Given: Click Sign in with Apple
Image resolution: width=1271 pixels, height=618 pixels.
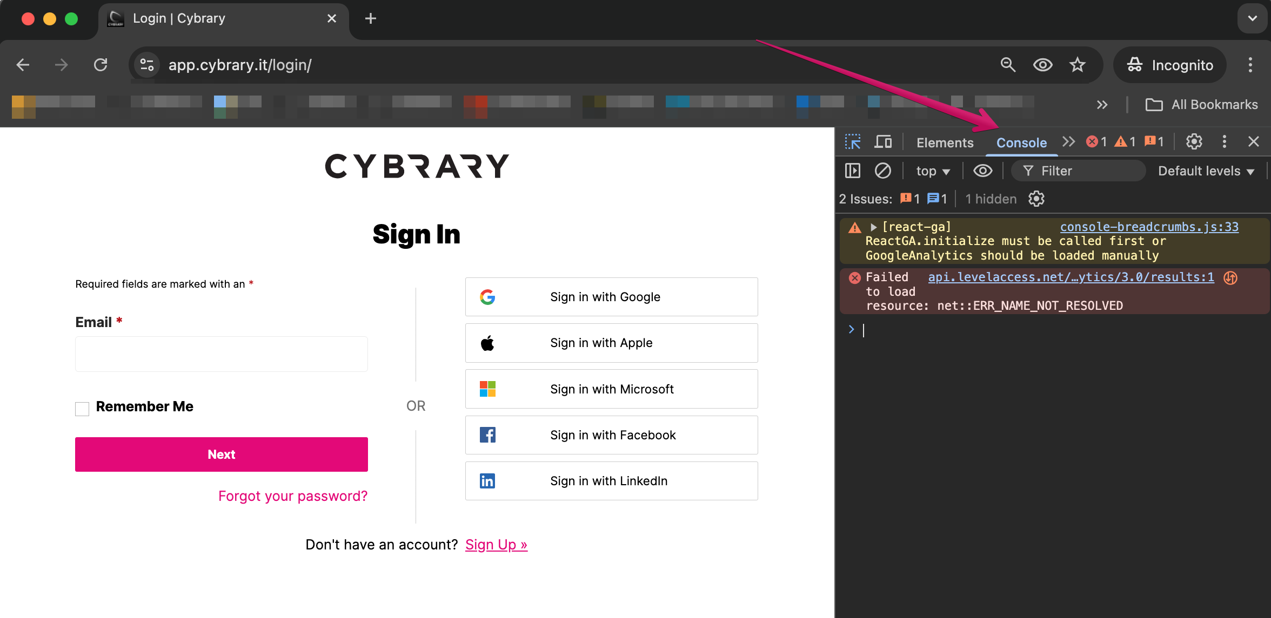Looking at the screenshot, I should (x=611, y=343).
